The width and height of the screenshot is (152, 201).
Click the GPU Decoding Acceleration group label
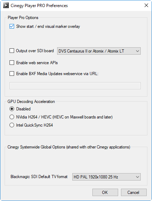click(31, 102)
